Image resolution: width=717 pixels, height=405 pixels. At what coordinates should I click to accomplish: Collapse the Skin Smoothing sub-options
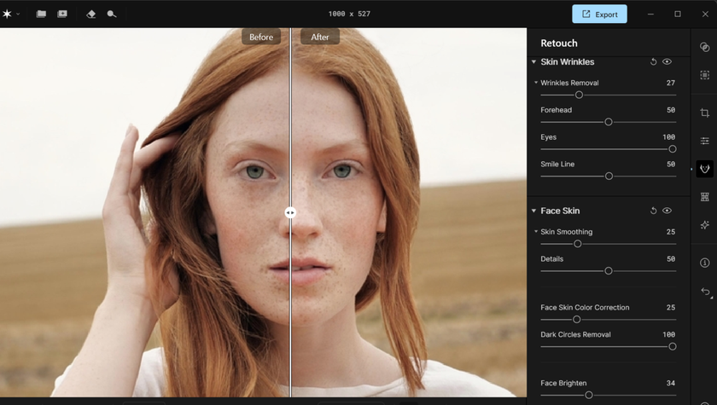pyautogui.click(x=536, y=232)
